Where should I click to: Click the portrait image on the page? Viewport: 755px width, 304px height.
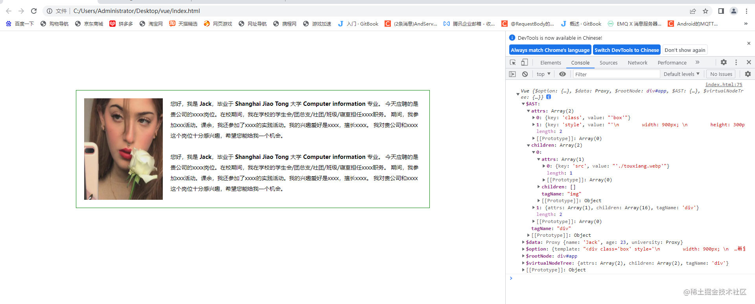pyautogui.click(x=123, y=149)
